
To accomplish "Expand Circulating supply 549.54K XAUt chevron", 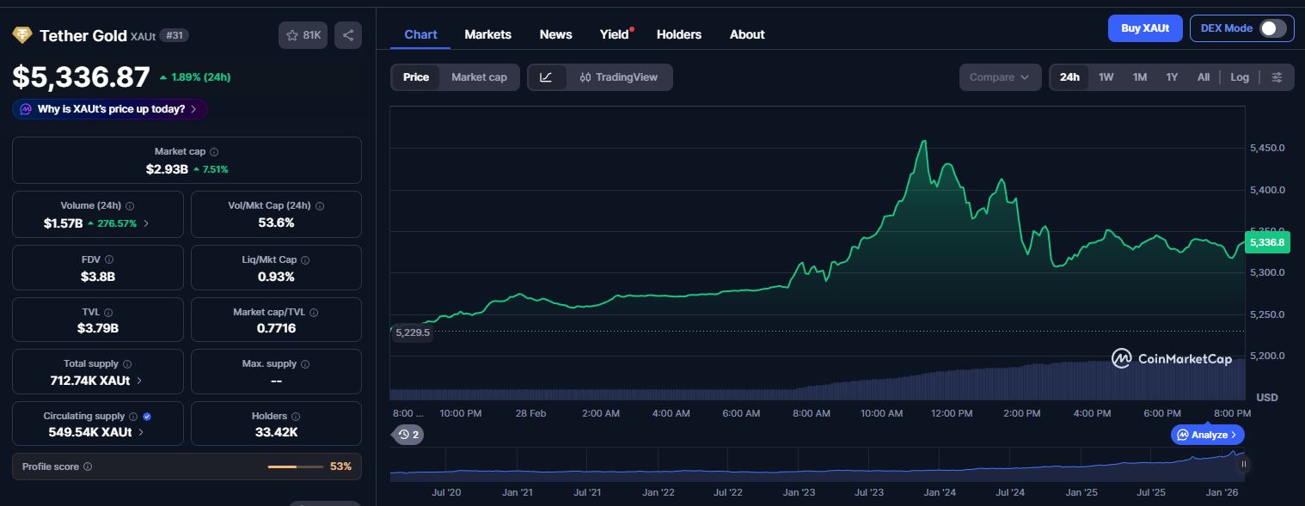I will point(141,432).
